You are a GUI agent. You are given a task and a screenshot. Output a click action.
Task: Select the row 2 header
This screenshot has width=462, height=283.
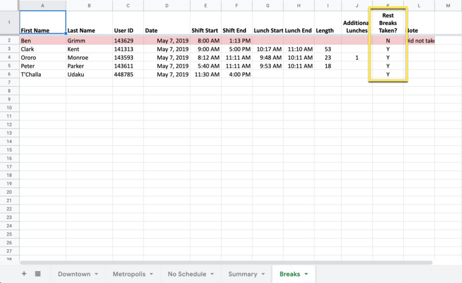click(9, 40)
